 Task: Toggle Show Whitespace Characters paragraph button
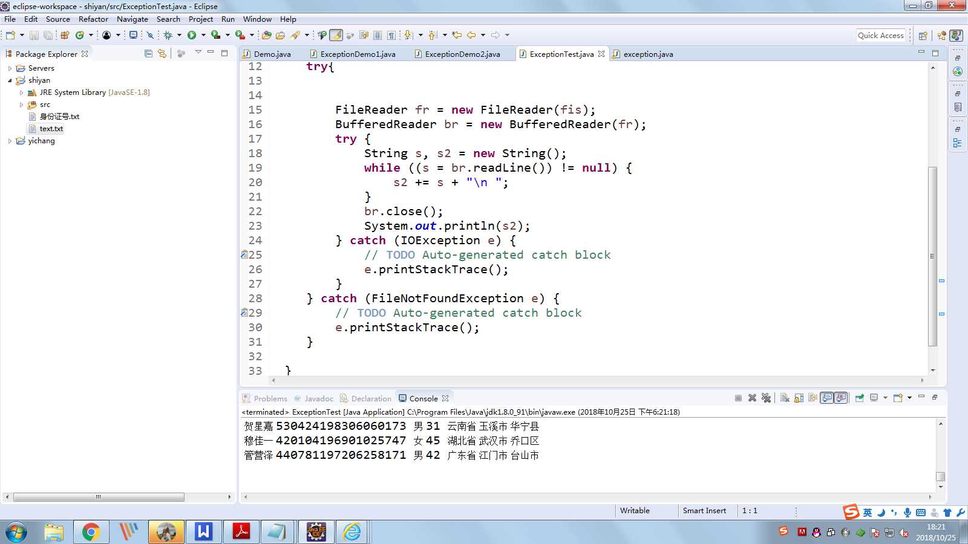pos(391,35)
